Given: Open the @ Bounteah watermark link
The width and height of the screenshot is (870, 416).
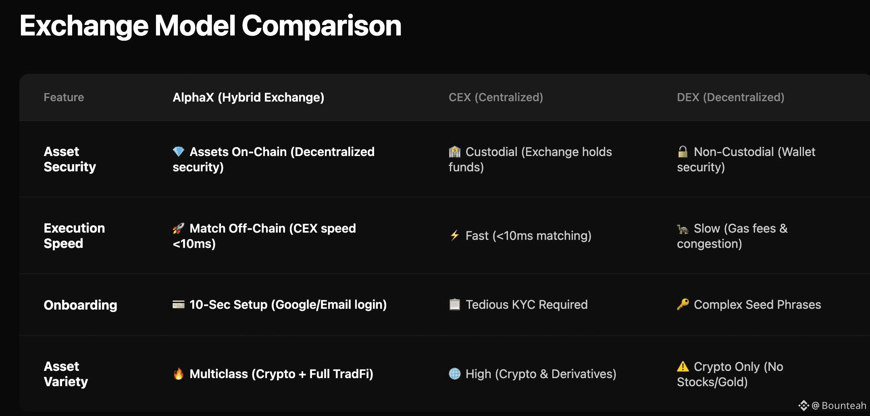Looking at the screenshot, I should tap(839, 406).
